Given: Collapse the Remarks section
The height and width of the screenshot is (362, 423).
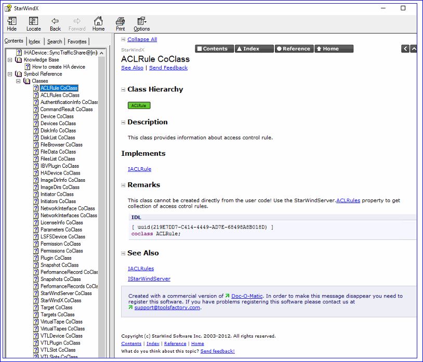Looking at the screenshot, I should (123, 185).
